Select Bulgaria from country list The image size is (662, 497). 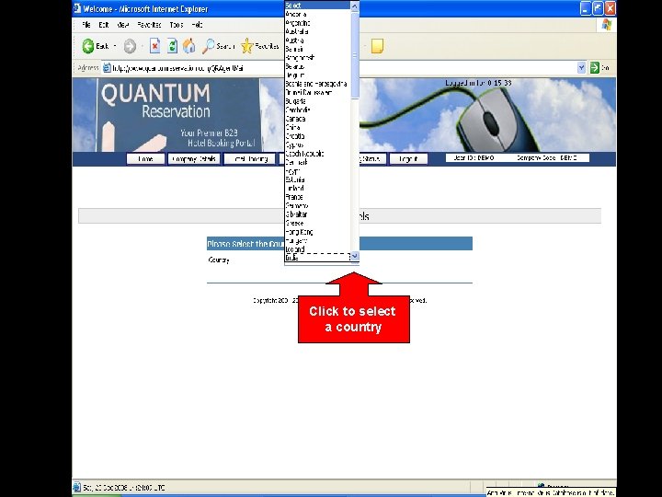318,101
